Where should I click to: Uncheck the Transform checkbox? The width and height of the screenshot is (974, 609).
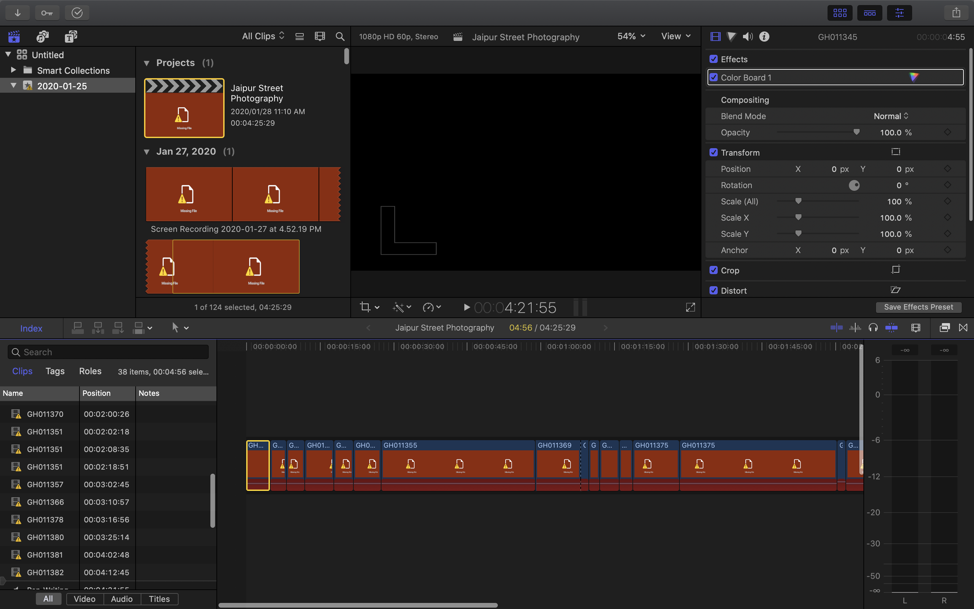pyautogui.click(x=714, y=153)
